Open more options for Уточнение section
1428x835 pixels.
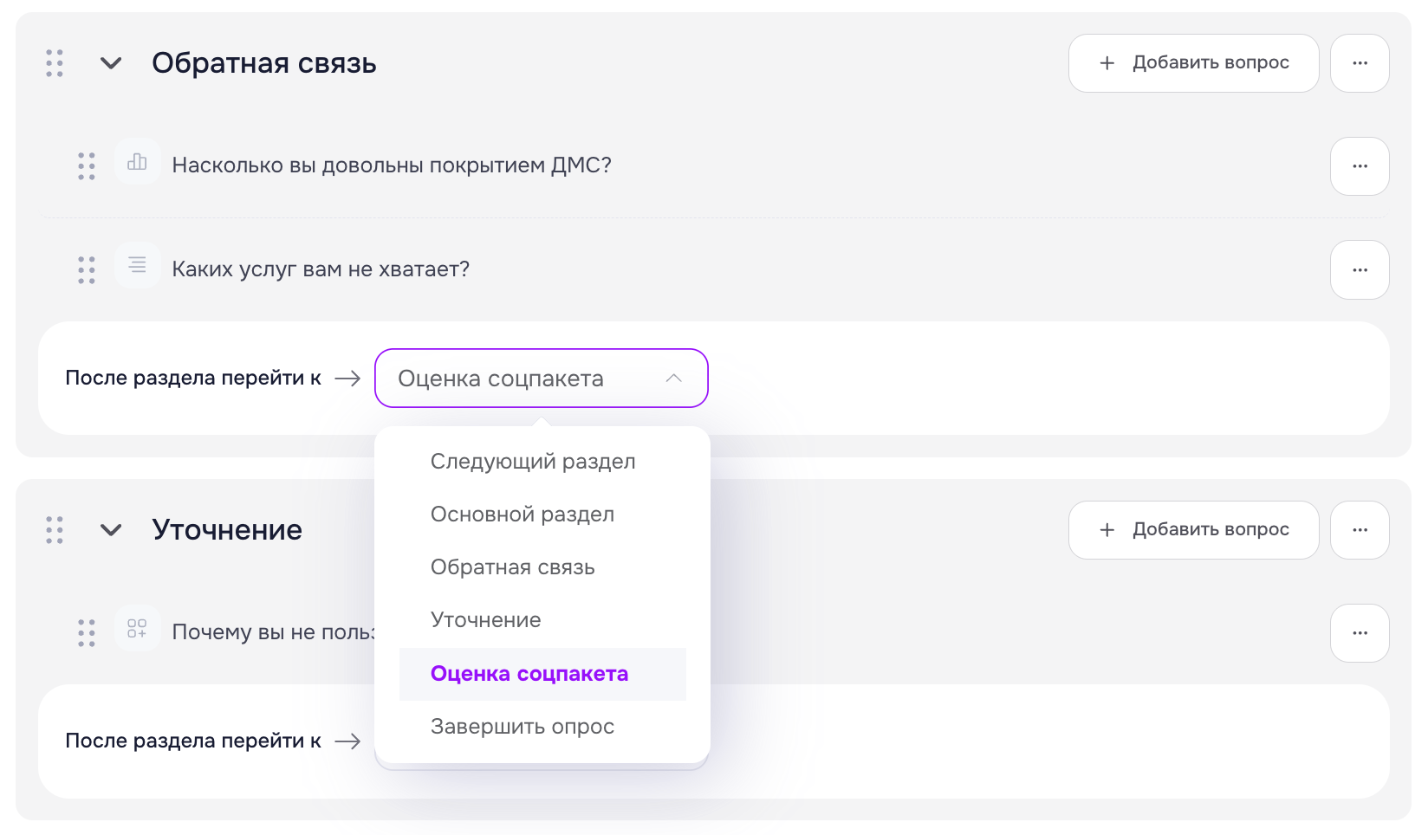pos(1360,530)
